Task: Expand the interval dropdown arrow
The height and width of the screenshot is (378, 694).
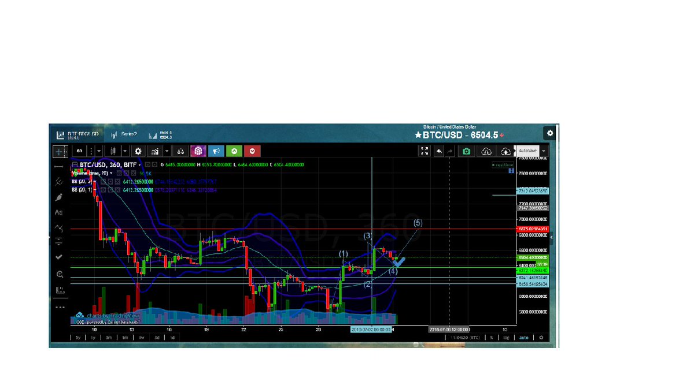Action: pos(99,151)
